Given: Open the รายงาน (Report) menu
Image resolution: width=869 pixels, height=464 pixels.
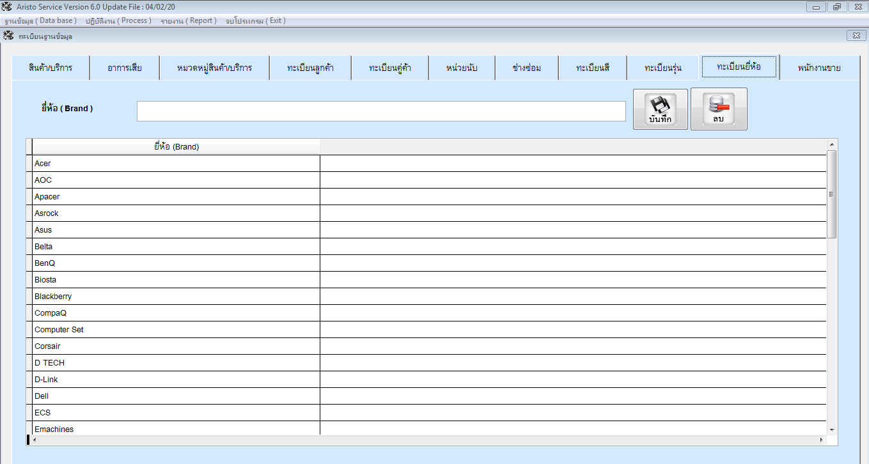Looking at the screenshot, I should click(189, 20).
